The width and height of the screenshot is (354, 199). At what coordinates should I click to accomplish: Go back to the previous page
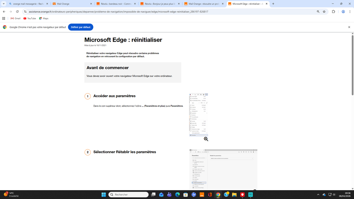tap(4, 11)
